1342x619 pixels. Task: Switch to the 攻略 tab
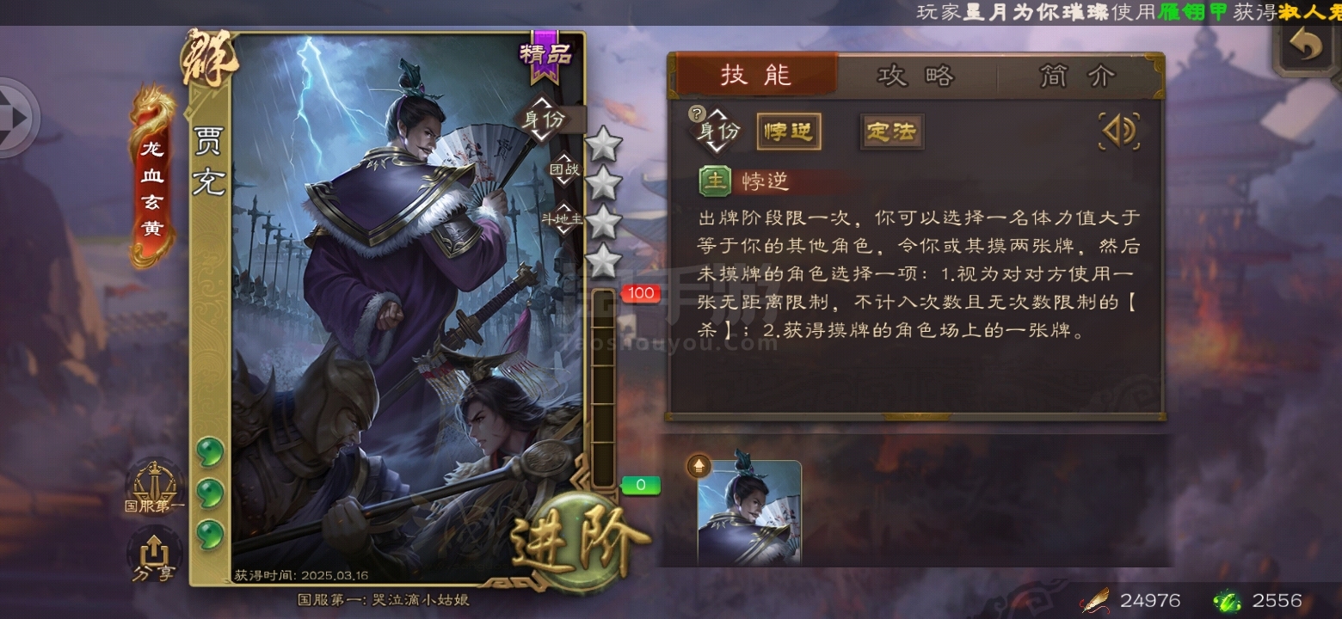[x=916, y=76]
